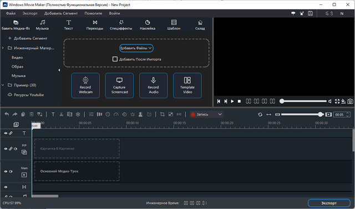This screenshot has height=209, width=355.
Task: Click the star effects icon in timeline toolbar
Action: [x=133, y=114]
